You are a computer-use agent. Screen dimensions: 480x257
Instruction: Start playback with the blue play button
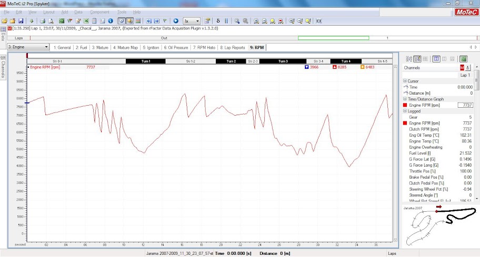click(x=176, y=21)
